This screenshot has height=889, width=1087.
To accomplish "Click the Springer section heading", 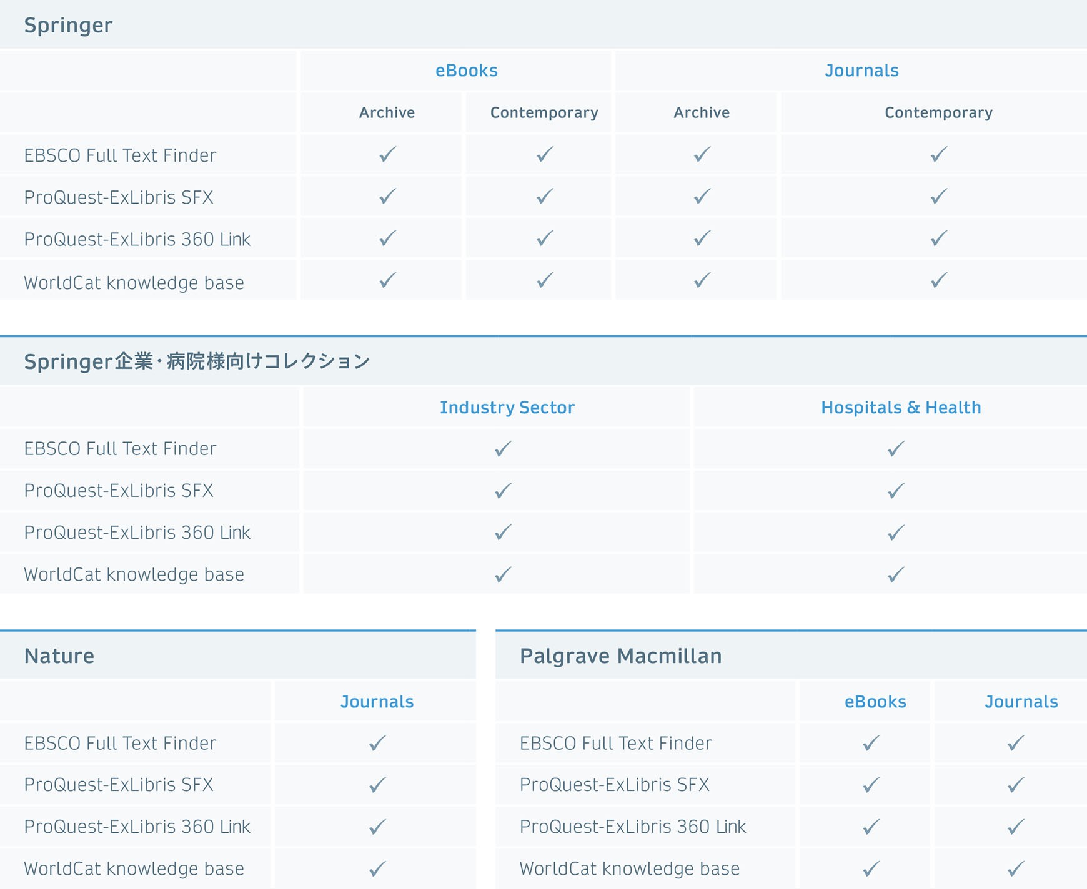I will pos(68,26).
